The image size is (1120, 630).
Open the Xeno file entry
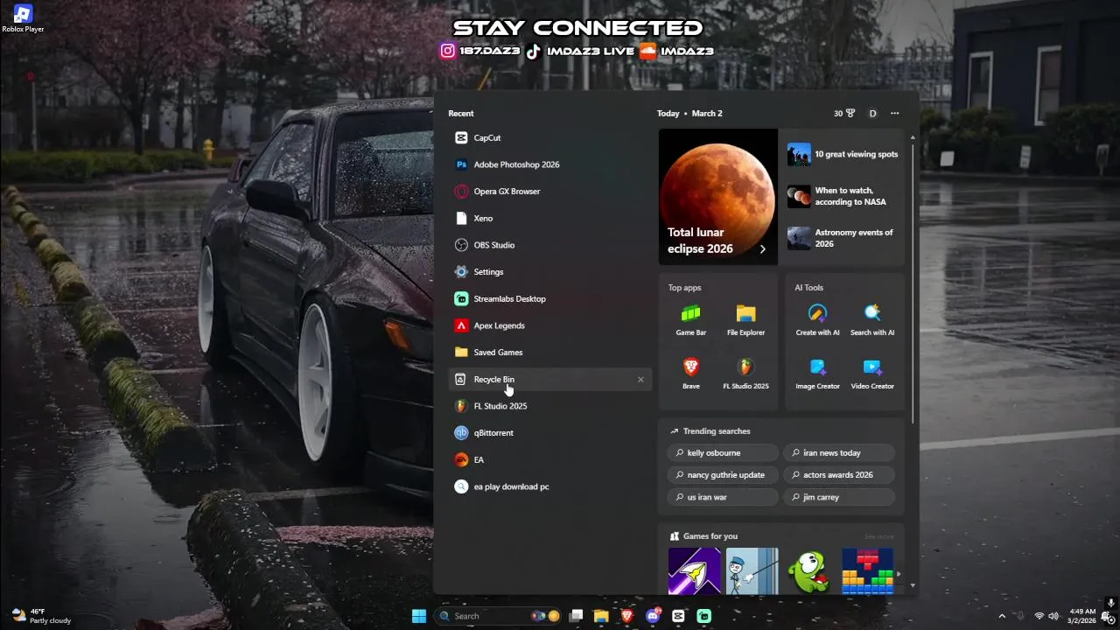coord(549,218)
